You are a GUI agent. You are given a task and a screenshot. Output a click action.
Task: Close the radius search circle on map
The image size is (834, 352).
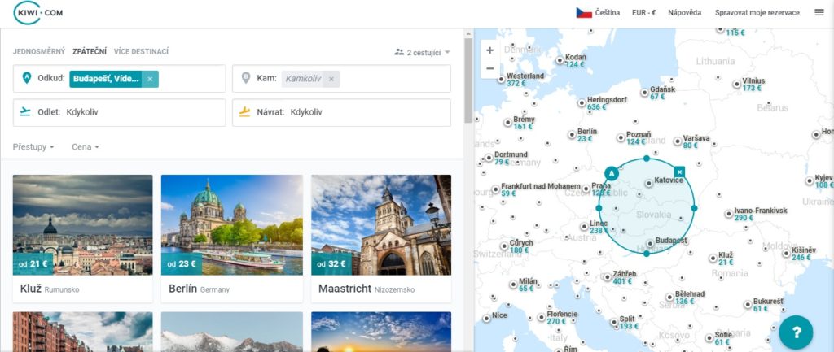click(x=679, y=172)
